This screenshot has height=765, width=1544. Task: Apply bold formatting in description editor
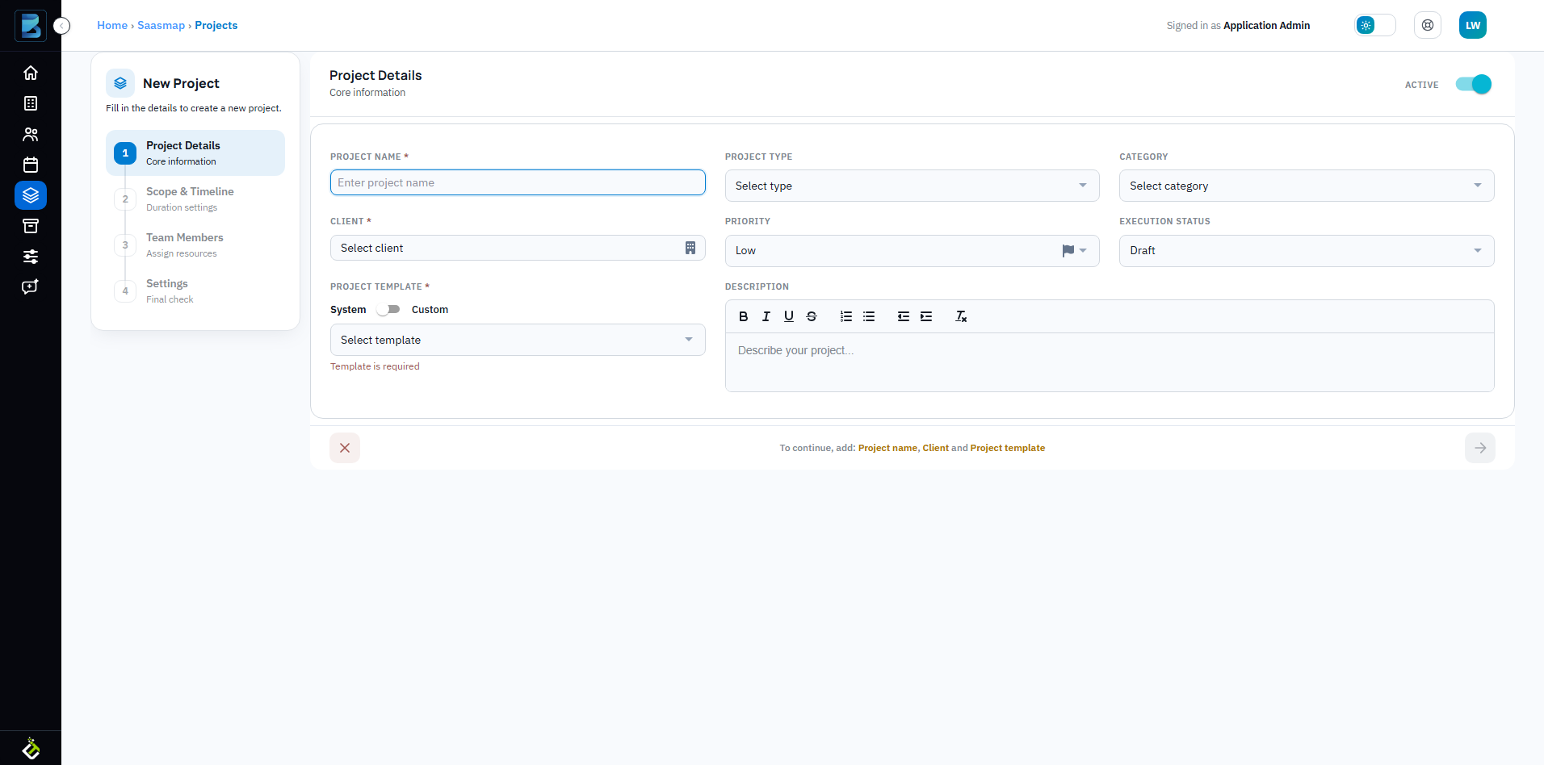click(x=744, y=316)
